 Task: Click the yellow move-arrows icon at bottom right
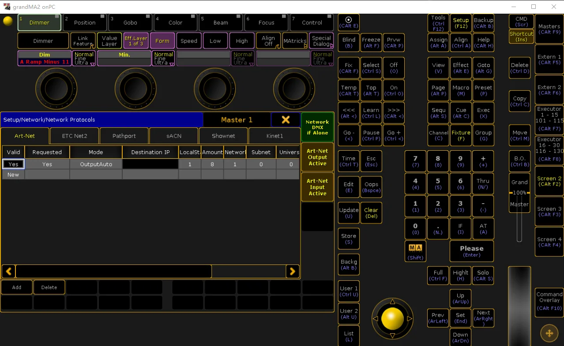coord(549,333)
